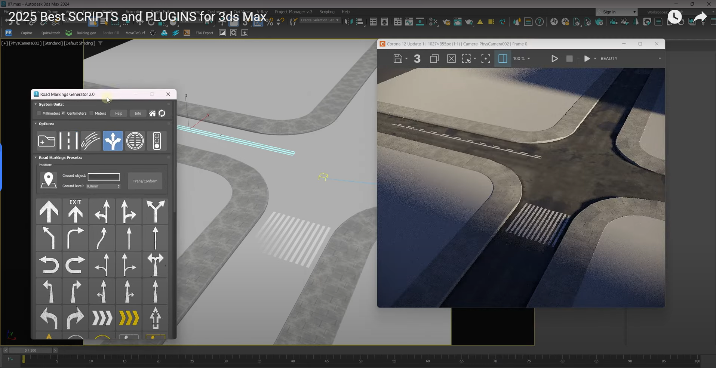716x368 pixels.
Task: Open the Create Selection Set dropdown
Action: pos(320,20)
